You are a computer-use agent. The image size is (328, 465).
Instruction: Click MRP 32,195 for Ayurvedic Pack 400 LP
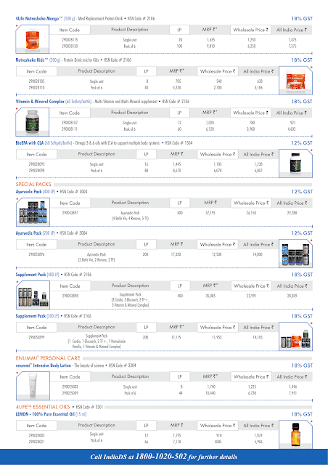(210, 213)
